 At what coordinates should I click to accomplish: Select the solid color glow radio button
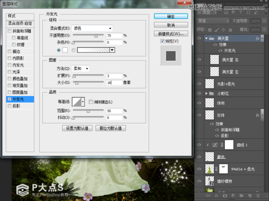tap(59, 50)
